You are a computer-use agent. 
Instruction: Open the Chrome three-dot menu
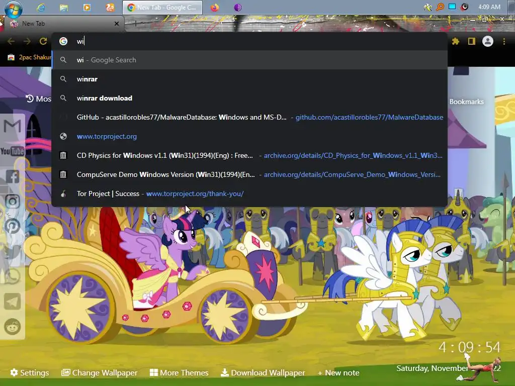click(504, 41)
